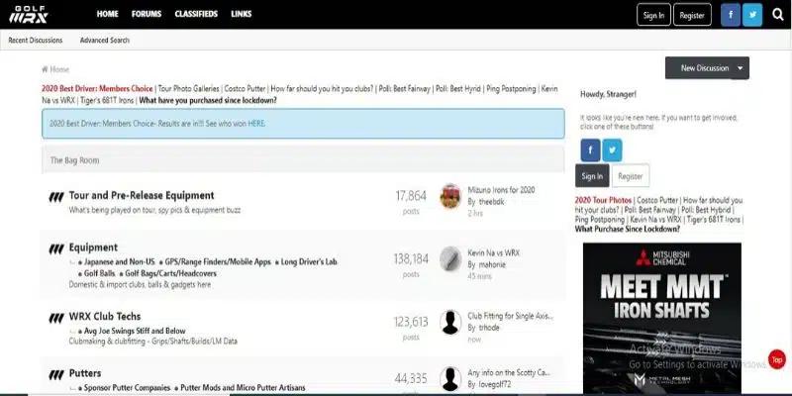
Task: Open Poll: Best Hyrid link at top
Action: click(x=458, y=88)
